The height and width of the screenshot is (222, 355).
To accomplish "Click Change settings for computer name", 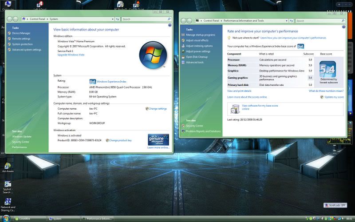I will point(158,109).
